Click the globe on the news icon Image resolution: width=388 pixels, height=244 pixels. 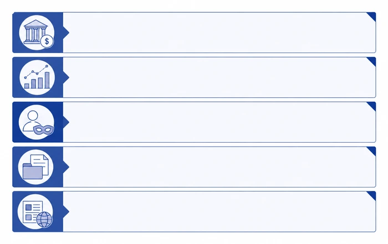click(44, 219)
